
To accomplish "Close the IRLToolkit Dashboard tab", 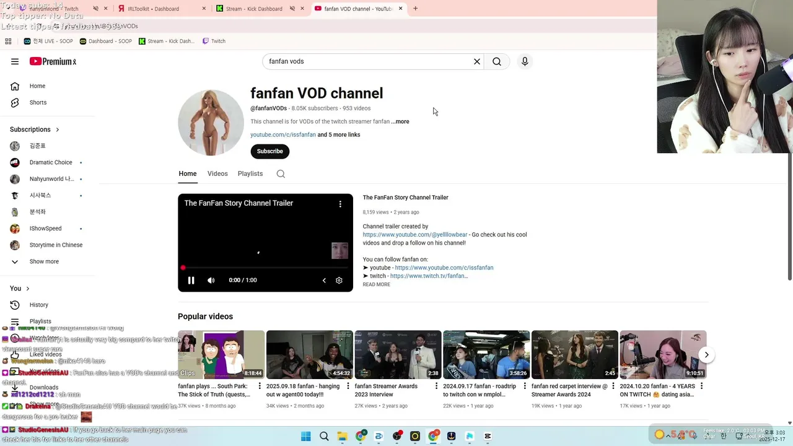I will (x=204, y=9).
